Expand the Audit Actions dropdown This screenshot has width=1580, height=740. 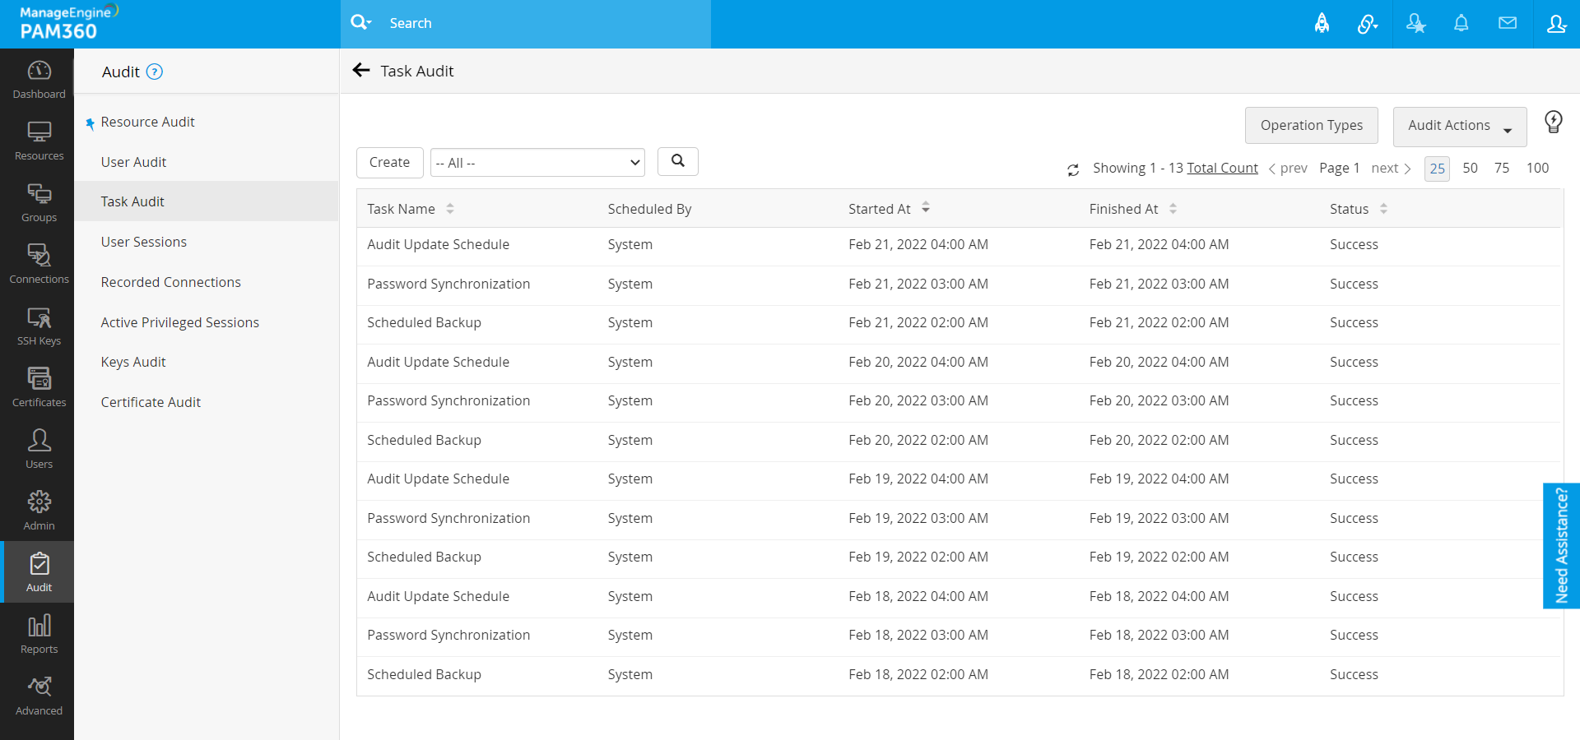coord(1459,126)
